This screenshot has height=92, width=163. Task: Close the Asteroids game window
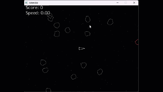[x=134, y=3]
